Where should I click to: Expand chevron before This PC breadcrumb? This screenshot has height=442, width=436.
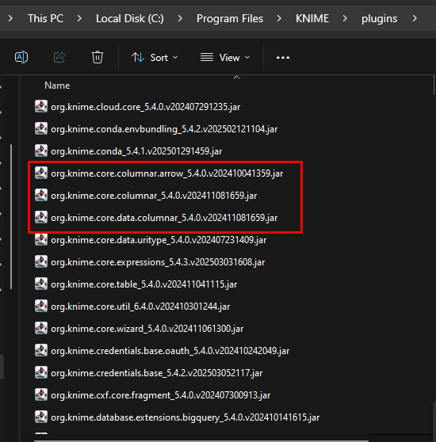[x=10, y=18]
